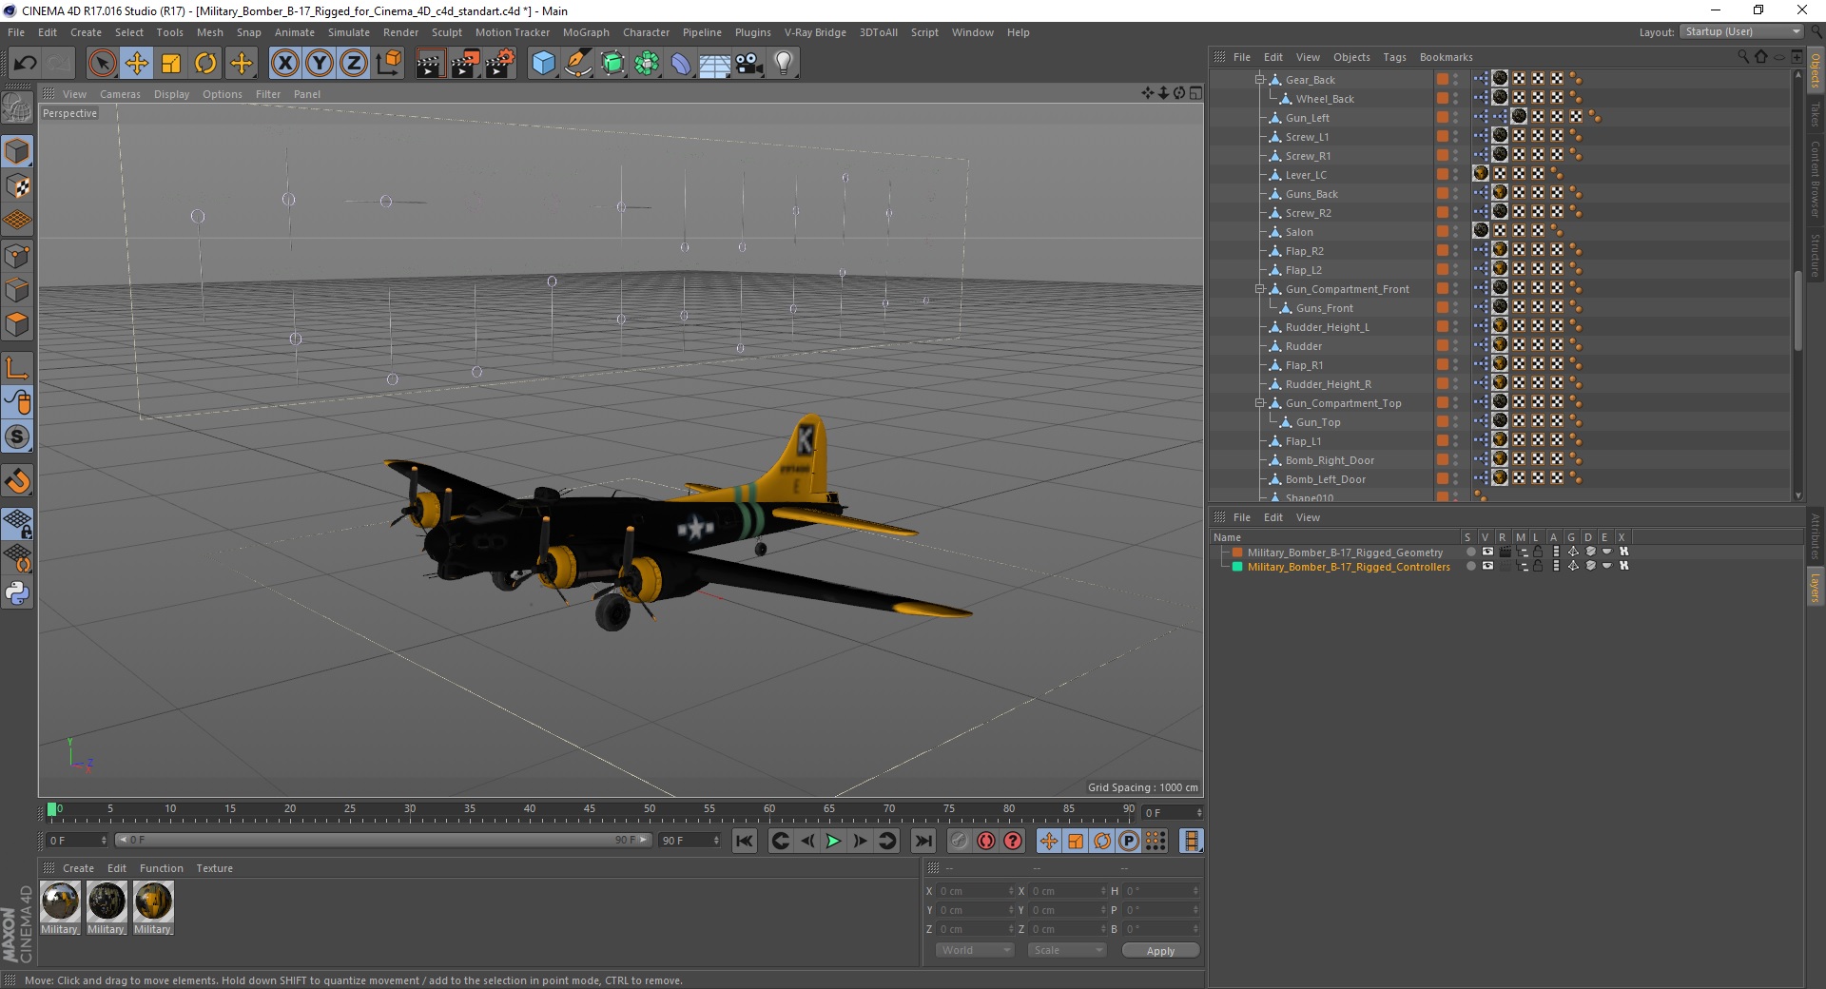The image size is (1826, 989).
Task: Open the Scale mode dropdown
Action: (1067, 950)
